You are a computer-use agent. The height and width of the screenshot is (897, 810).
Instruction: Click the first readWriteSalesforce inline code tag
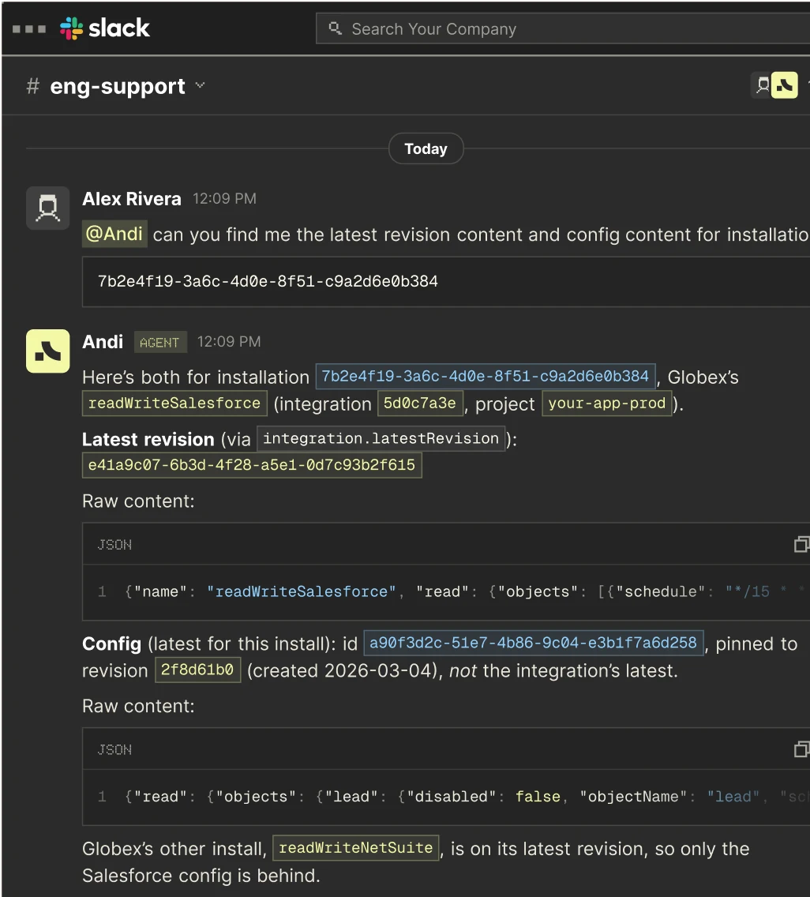pos(174,403)
